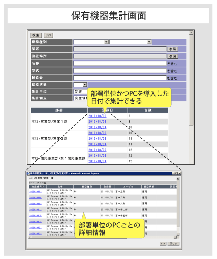
Task: Open asset number link ending in 124
Action: pyautogui.click(x=35, y=234)
